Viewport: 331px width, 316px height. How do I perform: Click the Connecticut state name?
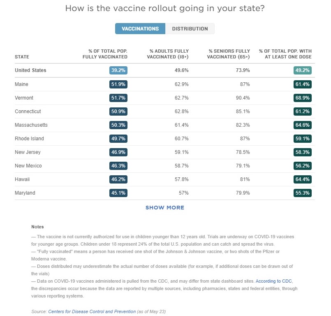(x=28, y=112)
